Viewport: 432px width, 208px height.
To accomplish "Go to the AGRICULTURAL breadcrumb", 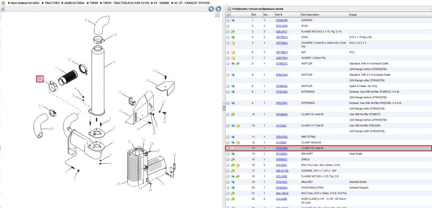I will [x=74, y=3].
